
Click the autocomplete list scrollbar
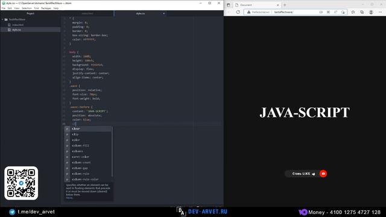[112, 151]
